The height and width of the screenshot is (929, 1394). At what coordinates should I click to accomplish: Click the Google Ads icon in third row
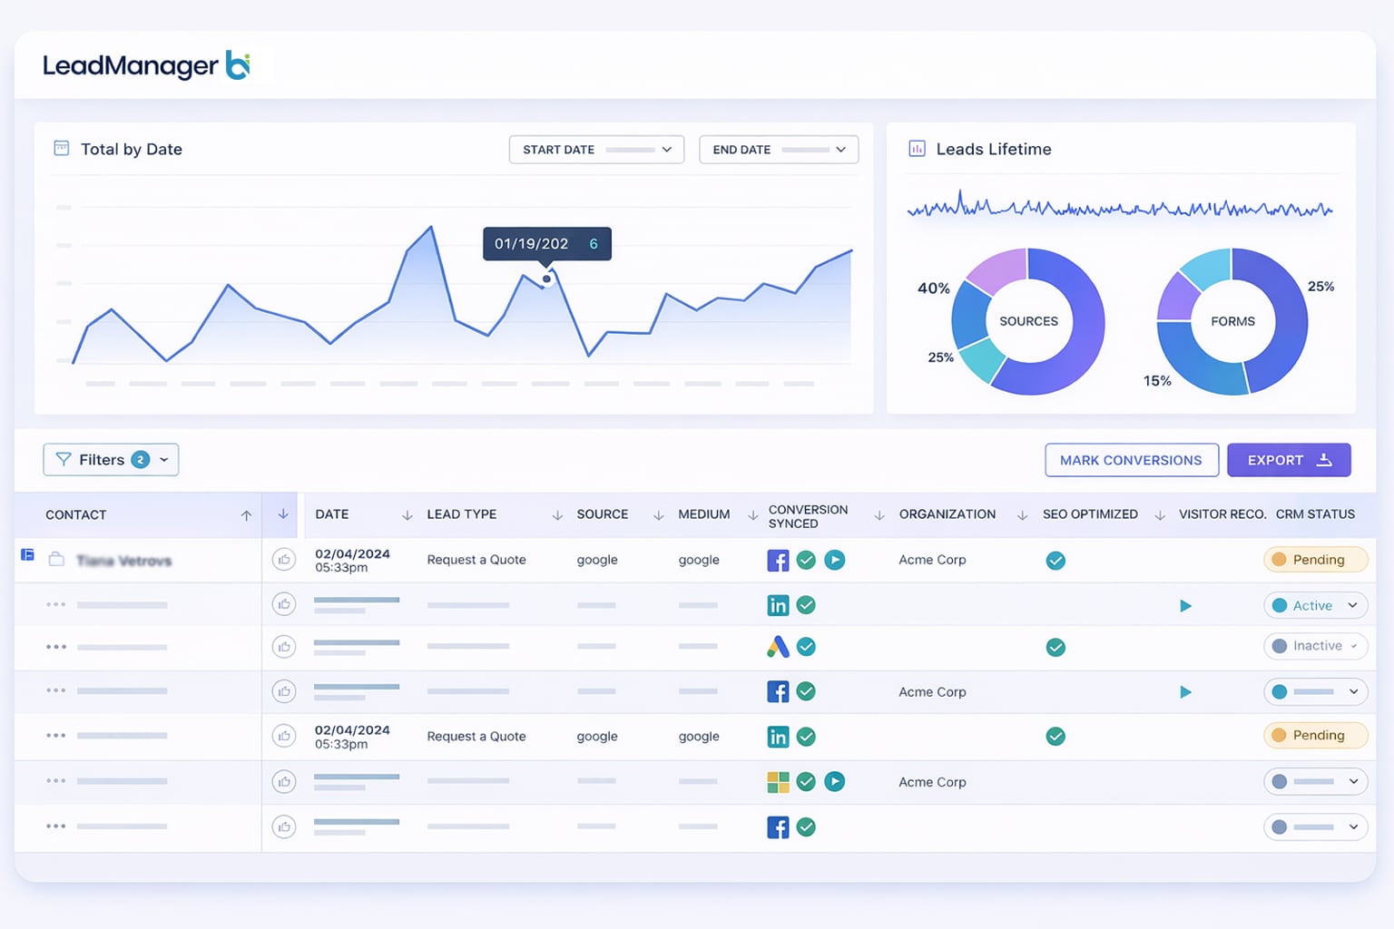click(x=778, y=647)
